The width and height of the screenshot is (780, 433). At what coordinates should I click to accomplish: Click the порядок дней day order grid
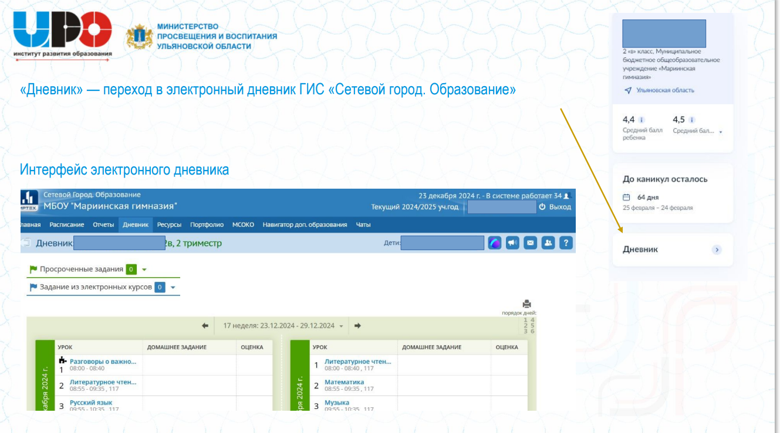point(529,326)
